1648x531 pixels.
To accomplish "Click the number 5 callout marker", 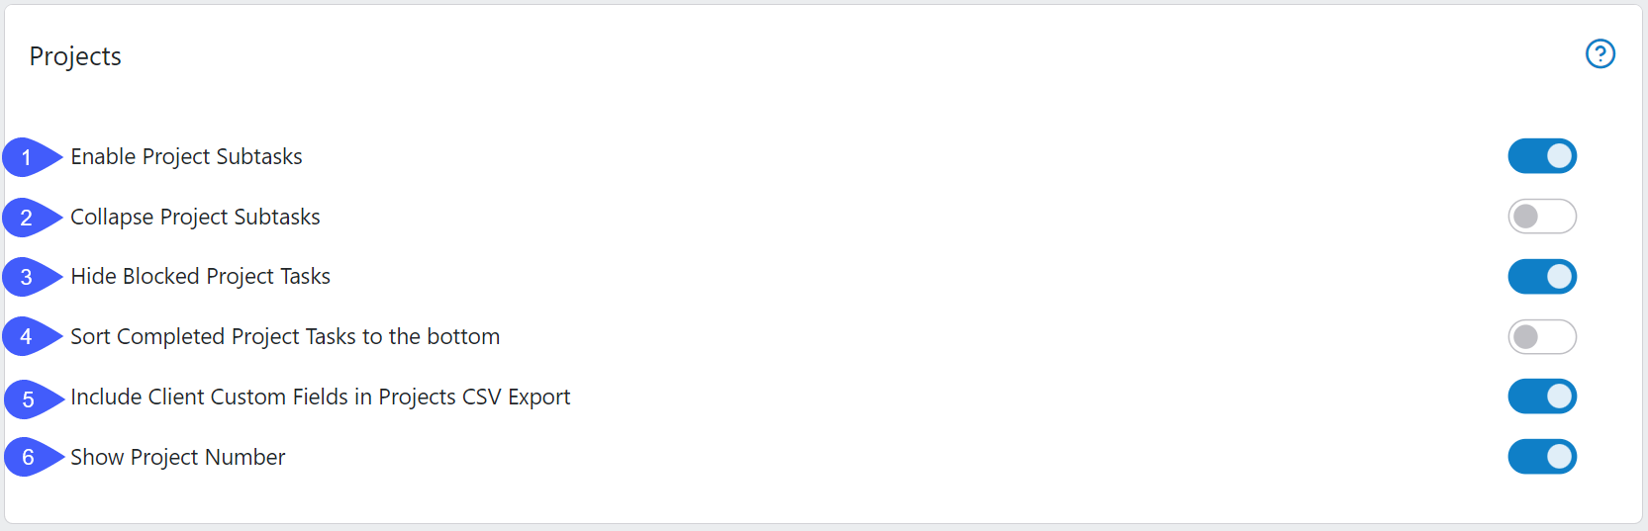I will point(34,399).
